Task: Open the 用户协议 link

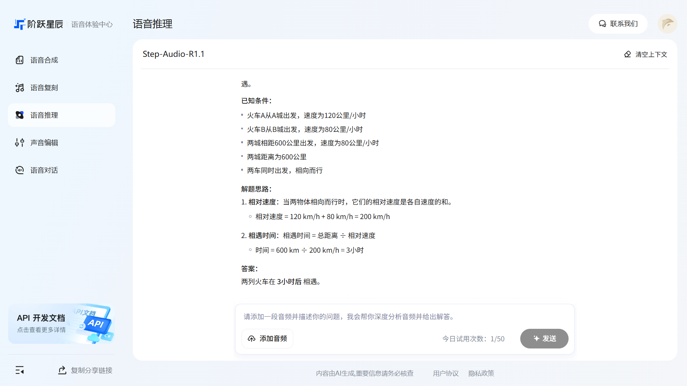Action: point(445,373)
